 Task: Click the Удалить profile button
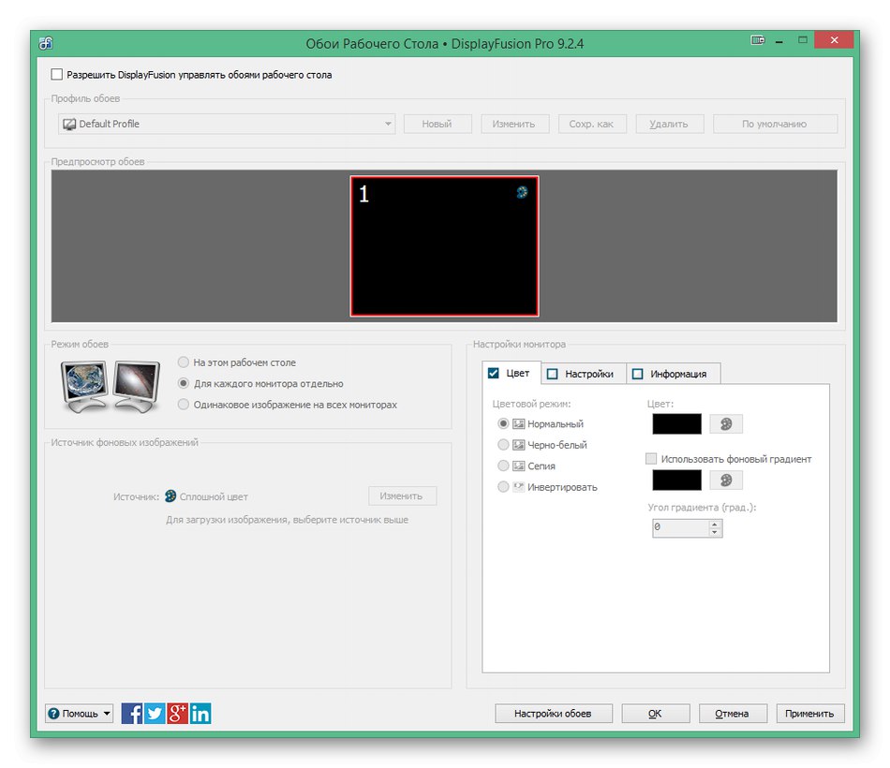tap(669, 124)
